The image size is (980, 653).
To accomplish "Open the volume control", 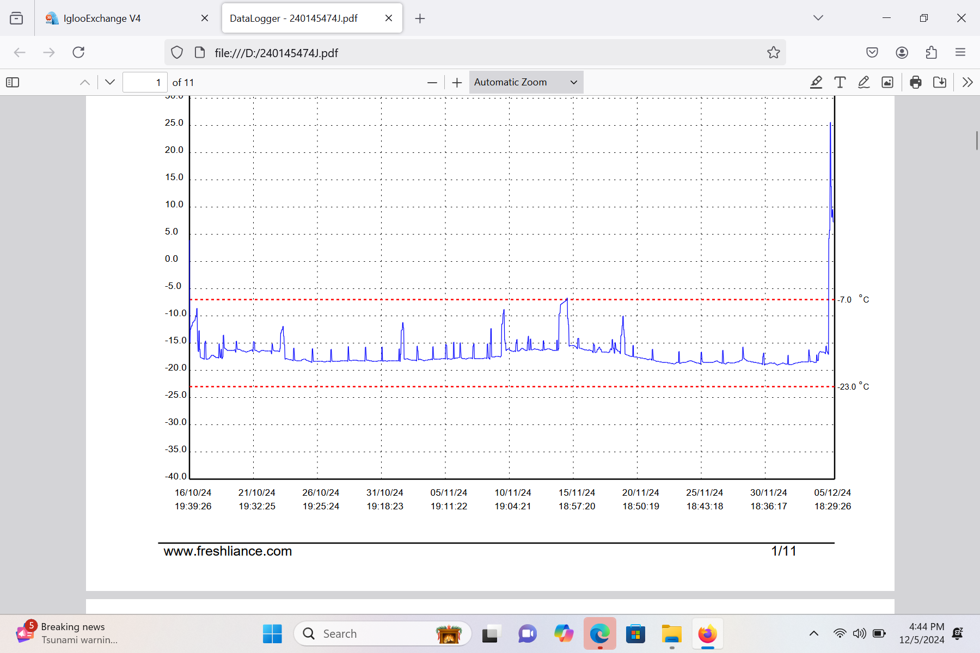I will 860,633.
